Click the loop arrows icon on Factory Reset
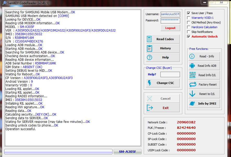The image size is (231, 157). click(193, 84)
